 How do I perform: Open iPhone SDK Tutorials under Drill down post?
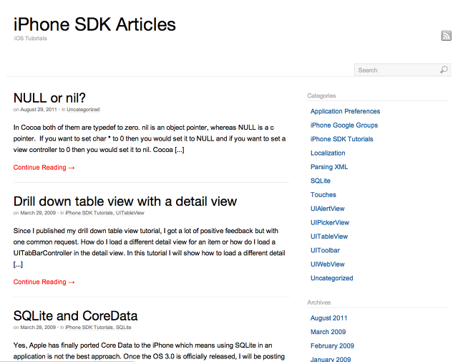(x=89, y=213)
